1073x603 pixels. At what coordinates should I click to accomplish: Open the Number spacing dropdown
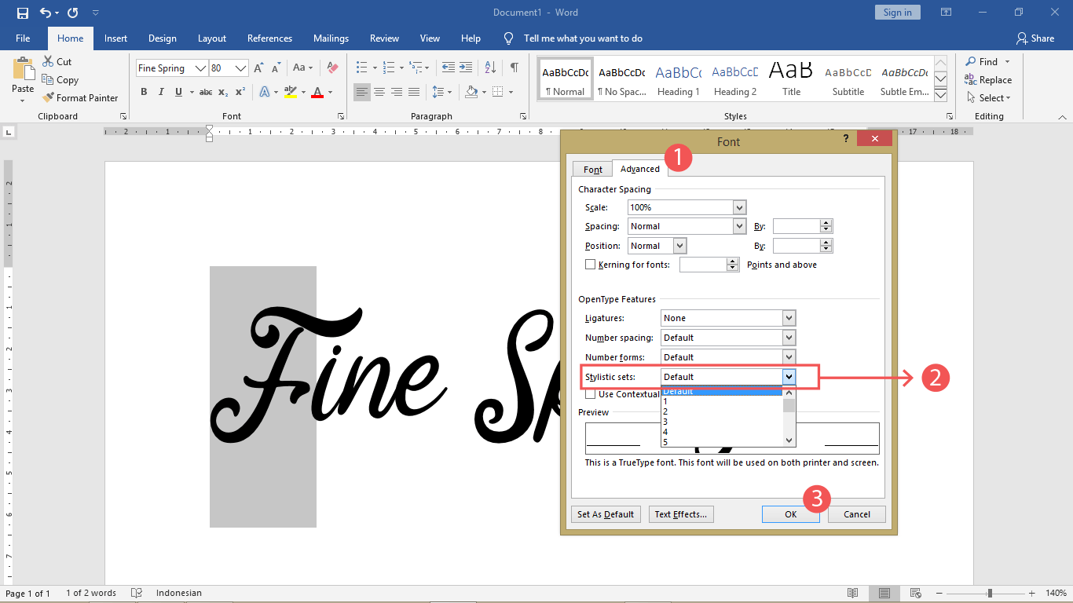click(789, 338)
